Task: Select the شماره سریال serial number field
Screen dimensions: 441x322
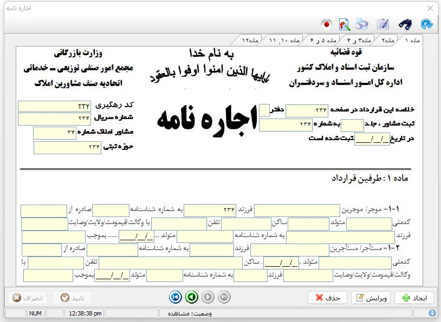Action: coord(55,119)
